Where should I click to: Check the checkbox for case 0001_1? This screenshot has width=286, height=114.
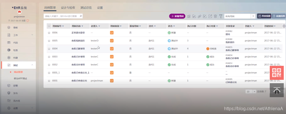click(49, 73)
